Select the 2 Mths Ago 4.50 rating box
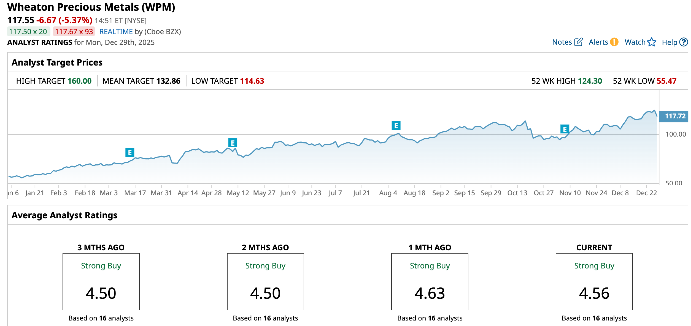691x326 pixels. point(265,281)
